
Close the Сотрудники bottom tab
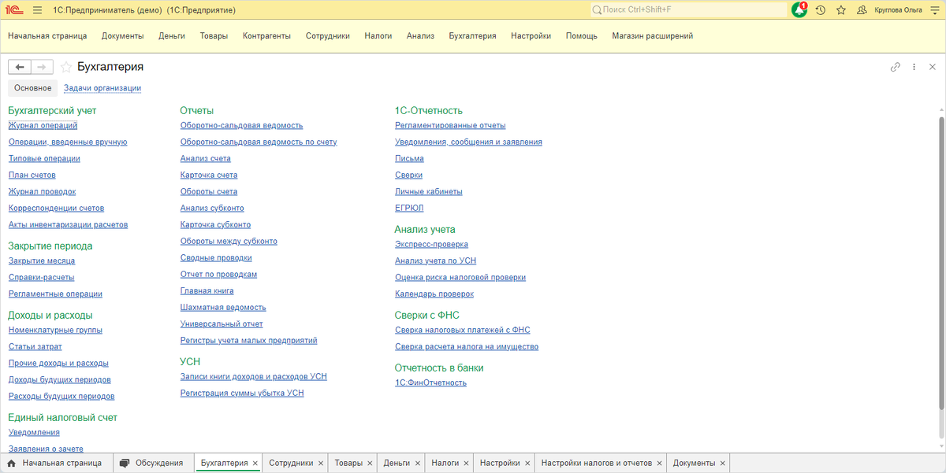point(320,464)
